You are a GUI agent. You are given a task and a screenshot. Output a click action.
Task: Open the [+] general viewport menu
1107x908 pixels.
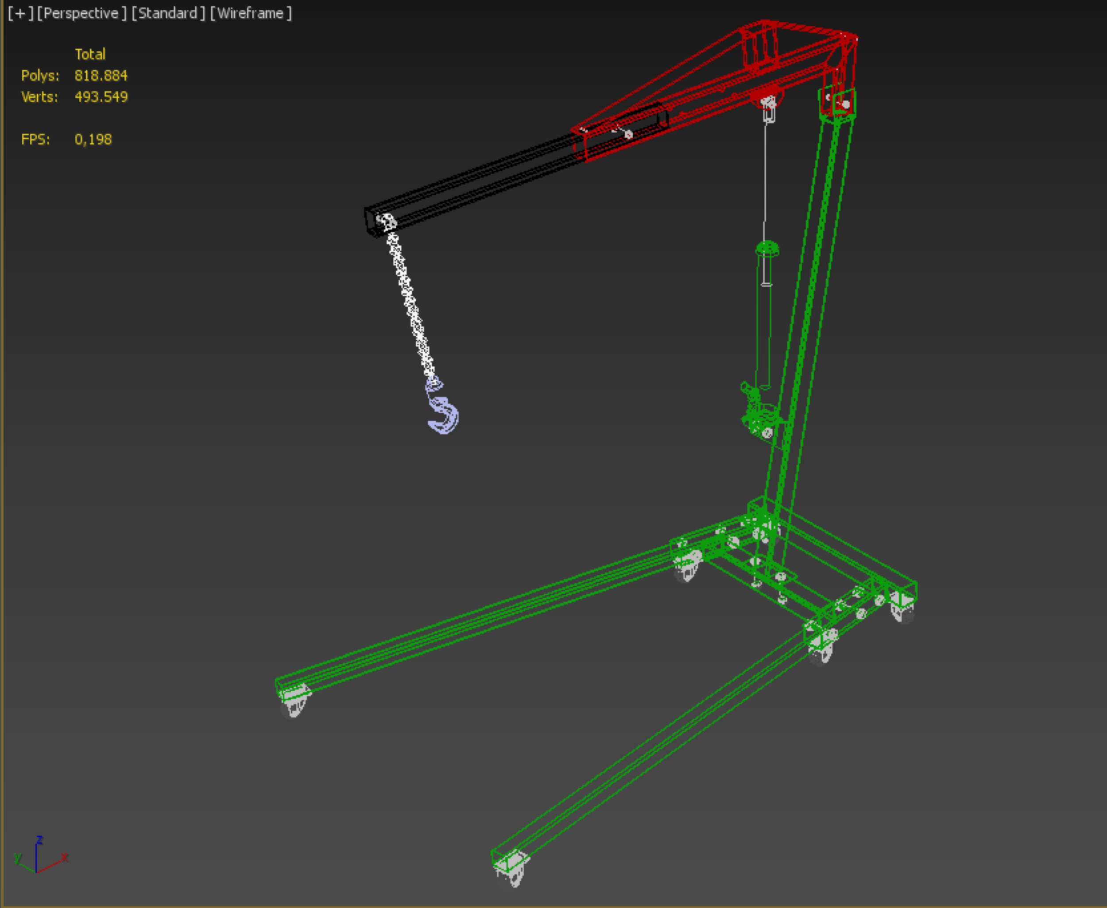click(x=20, y=14)
